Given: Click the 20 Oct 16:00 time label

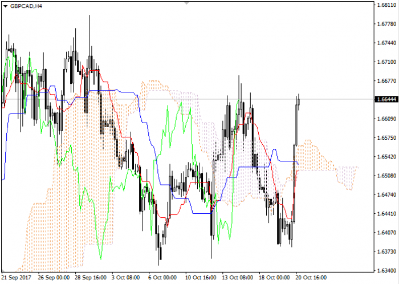Looking at the screenshot, I should click(311, 277).
